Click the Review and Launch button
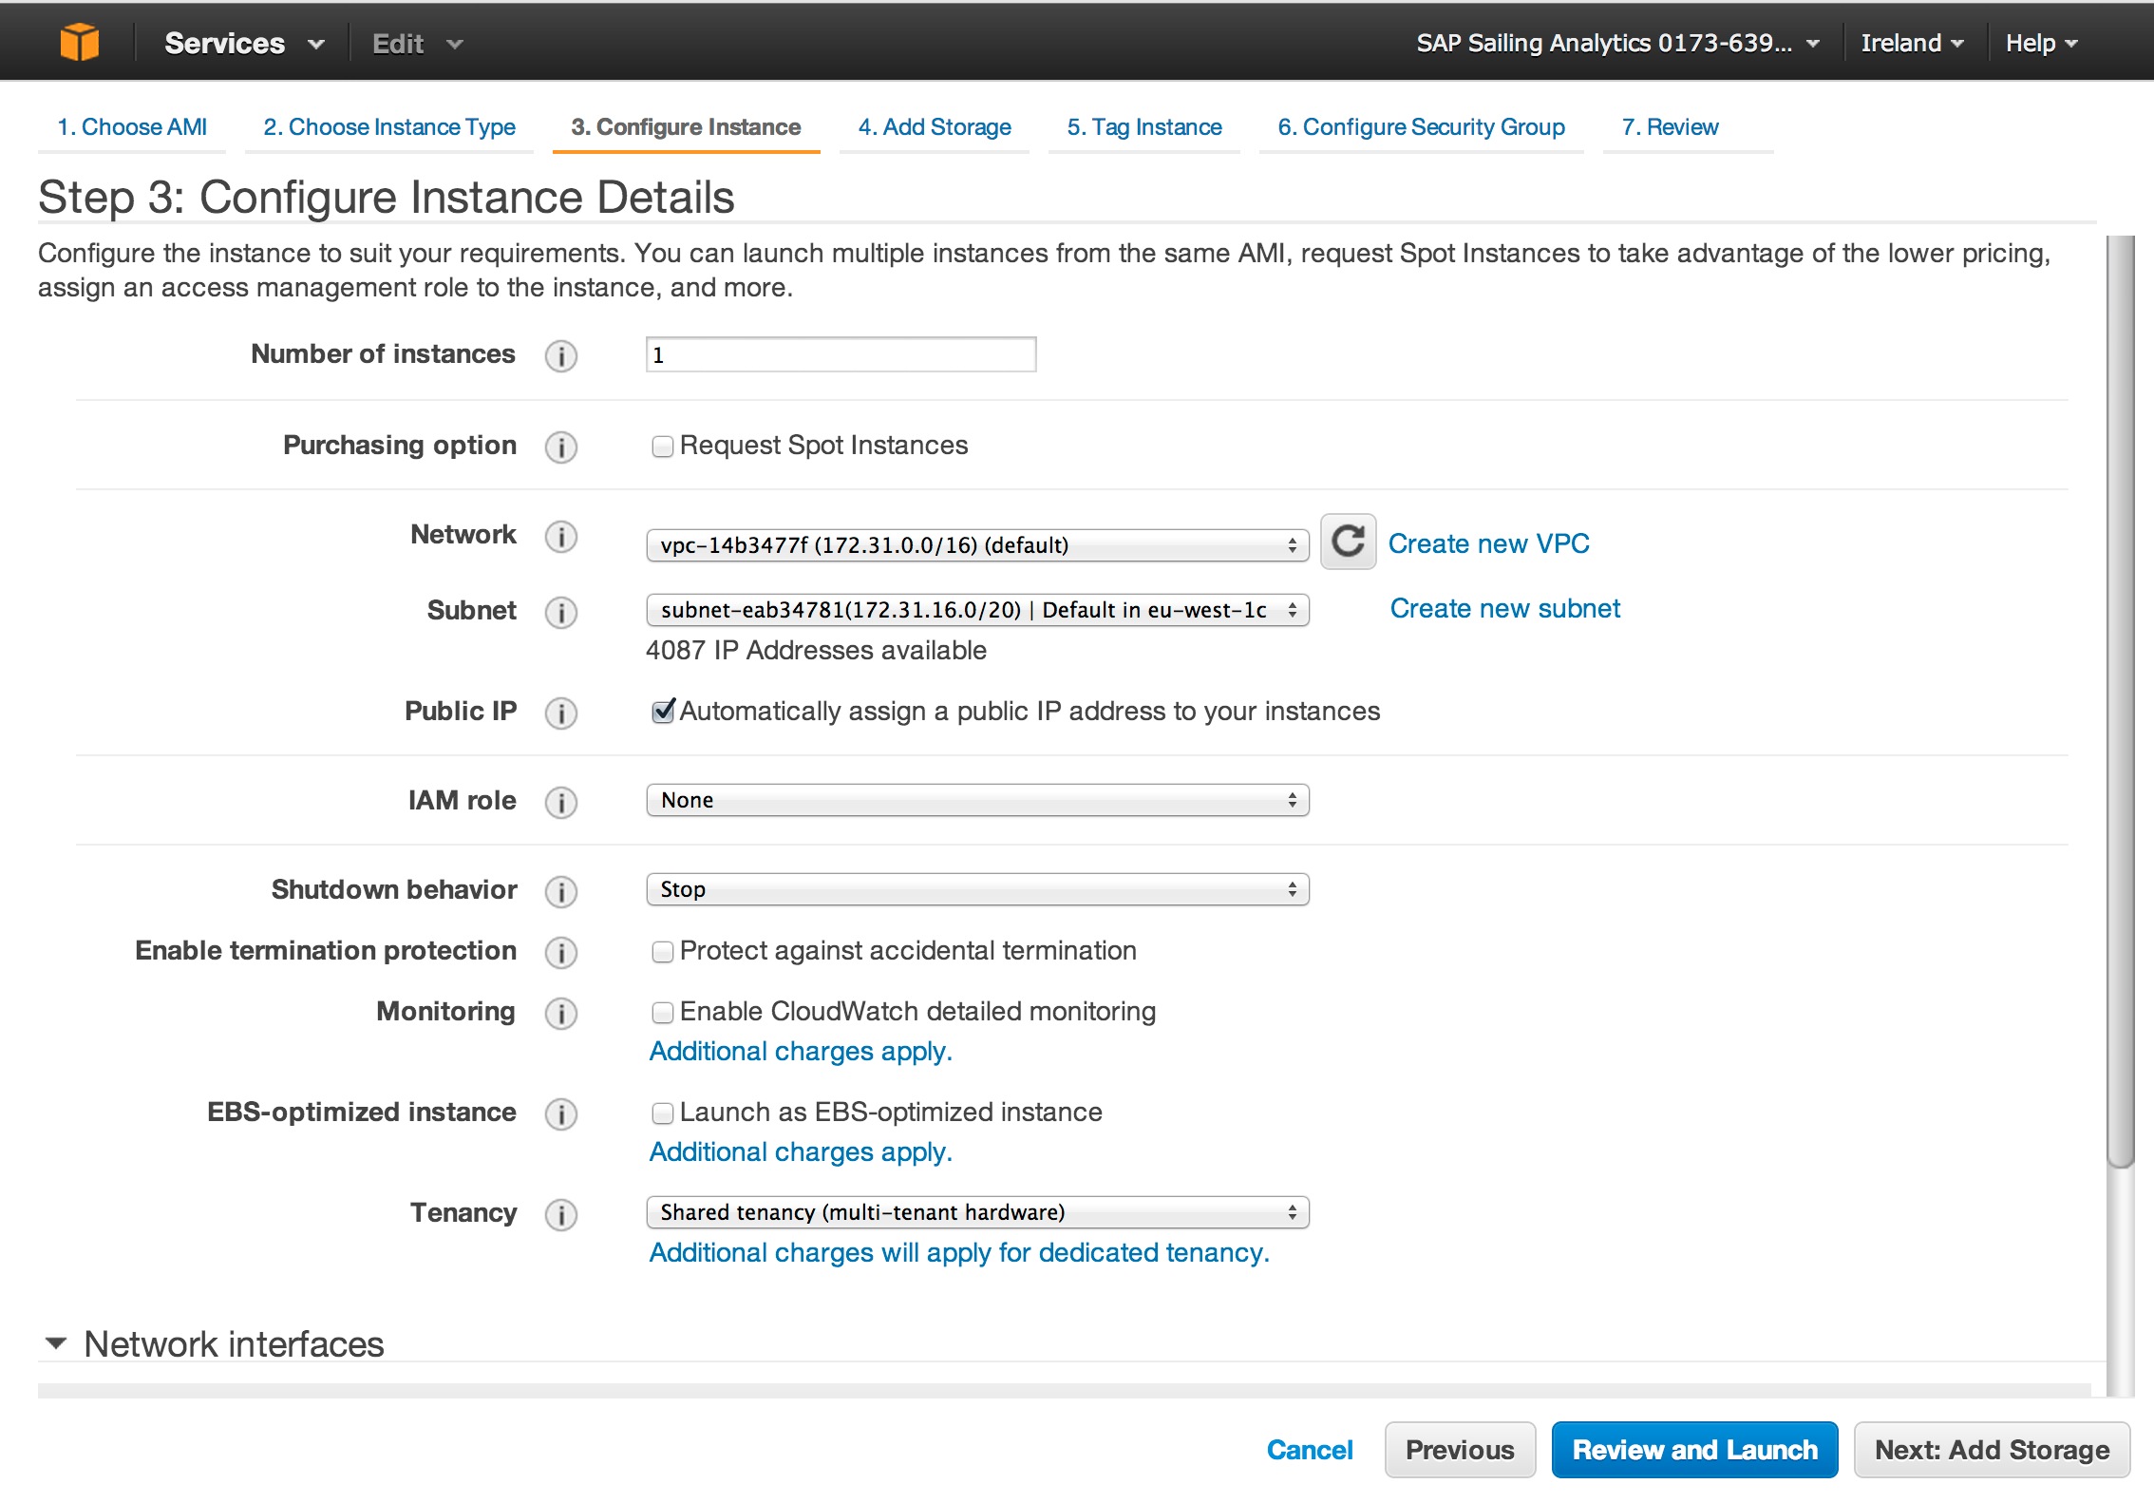 coord(1693,1450)
